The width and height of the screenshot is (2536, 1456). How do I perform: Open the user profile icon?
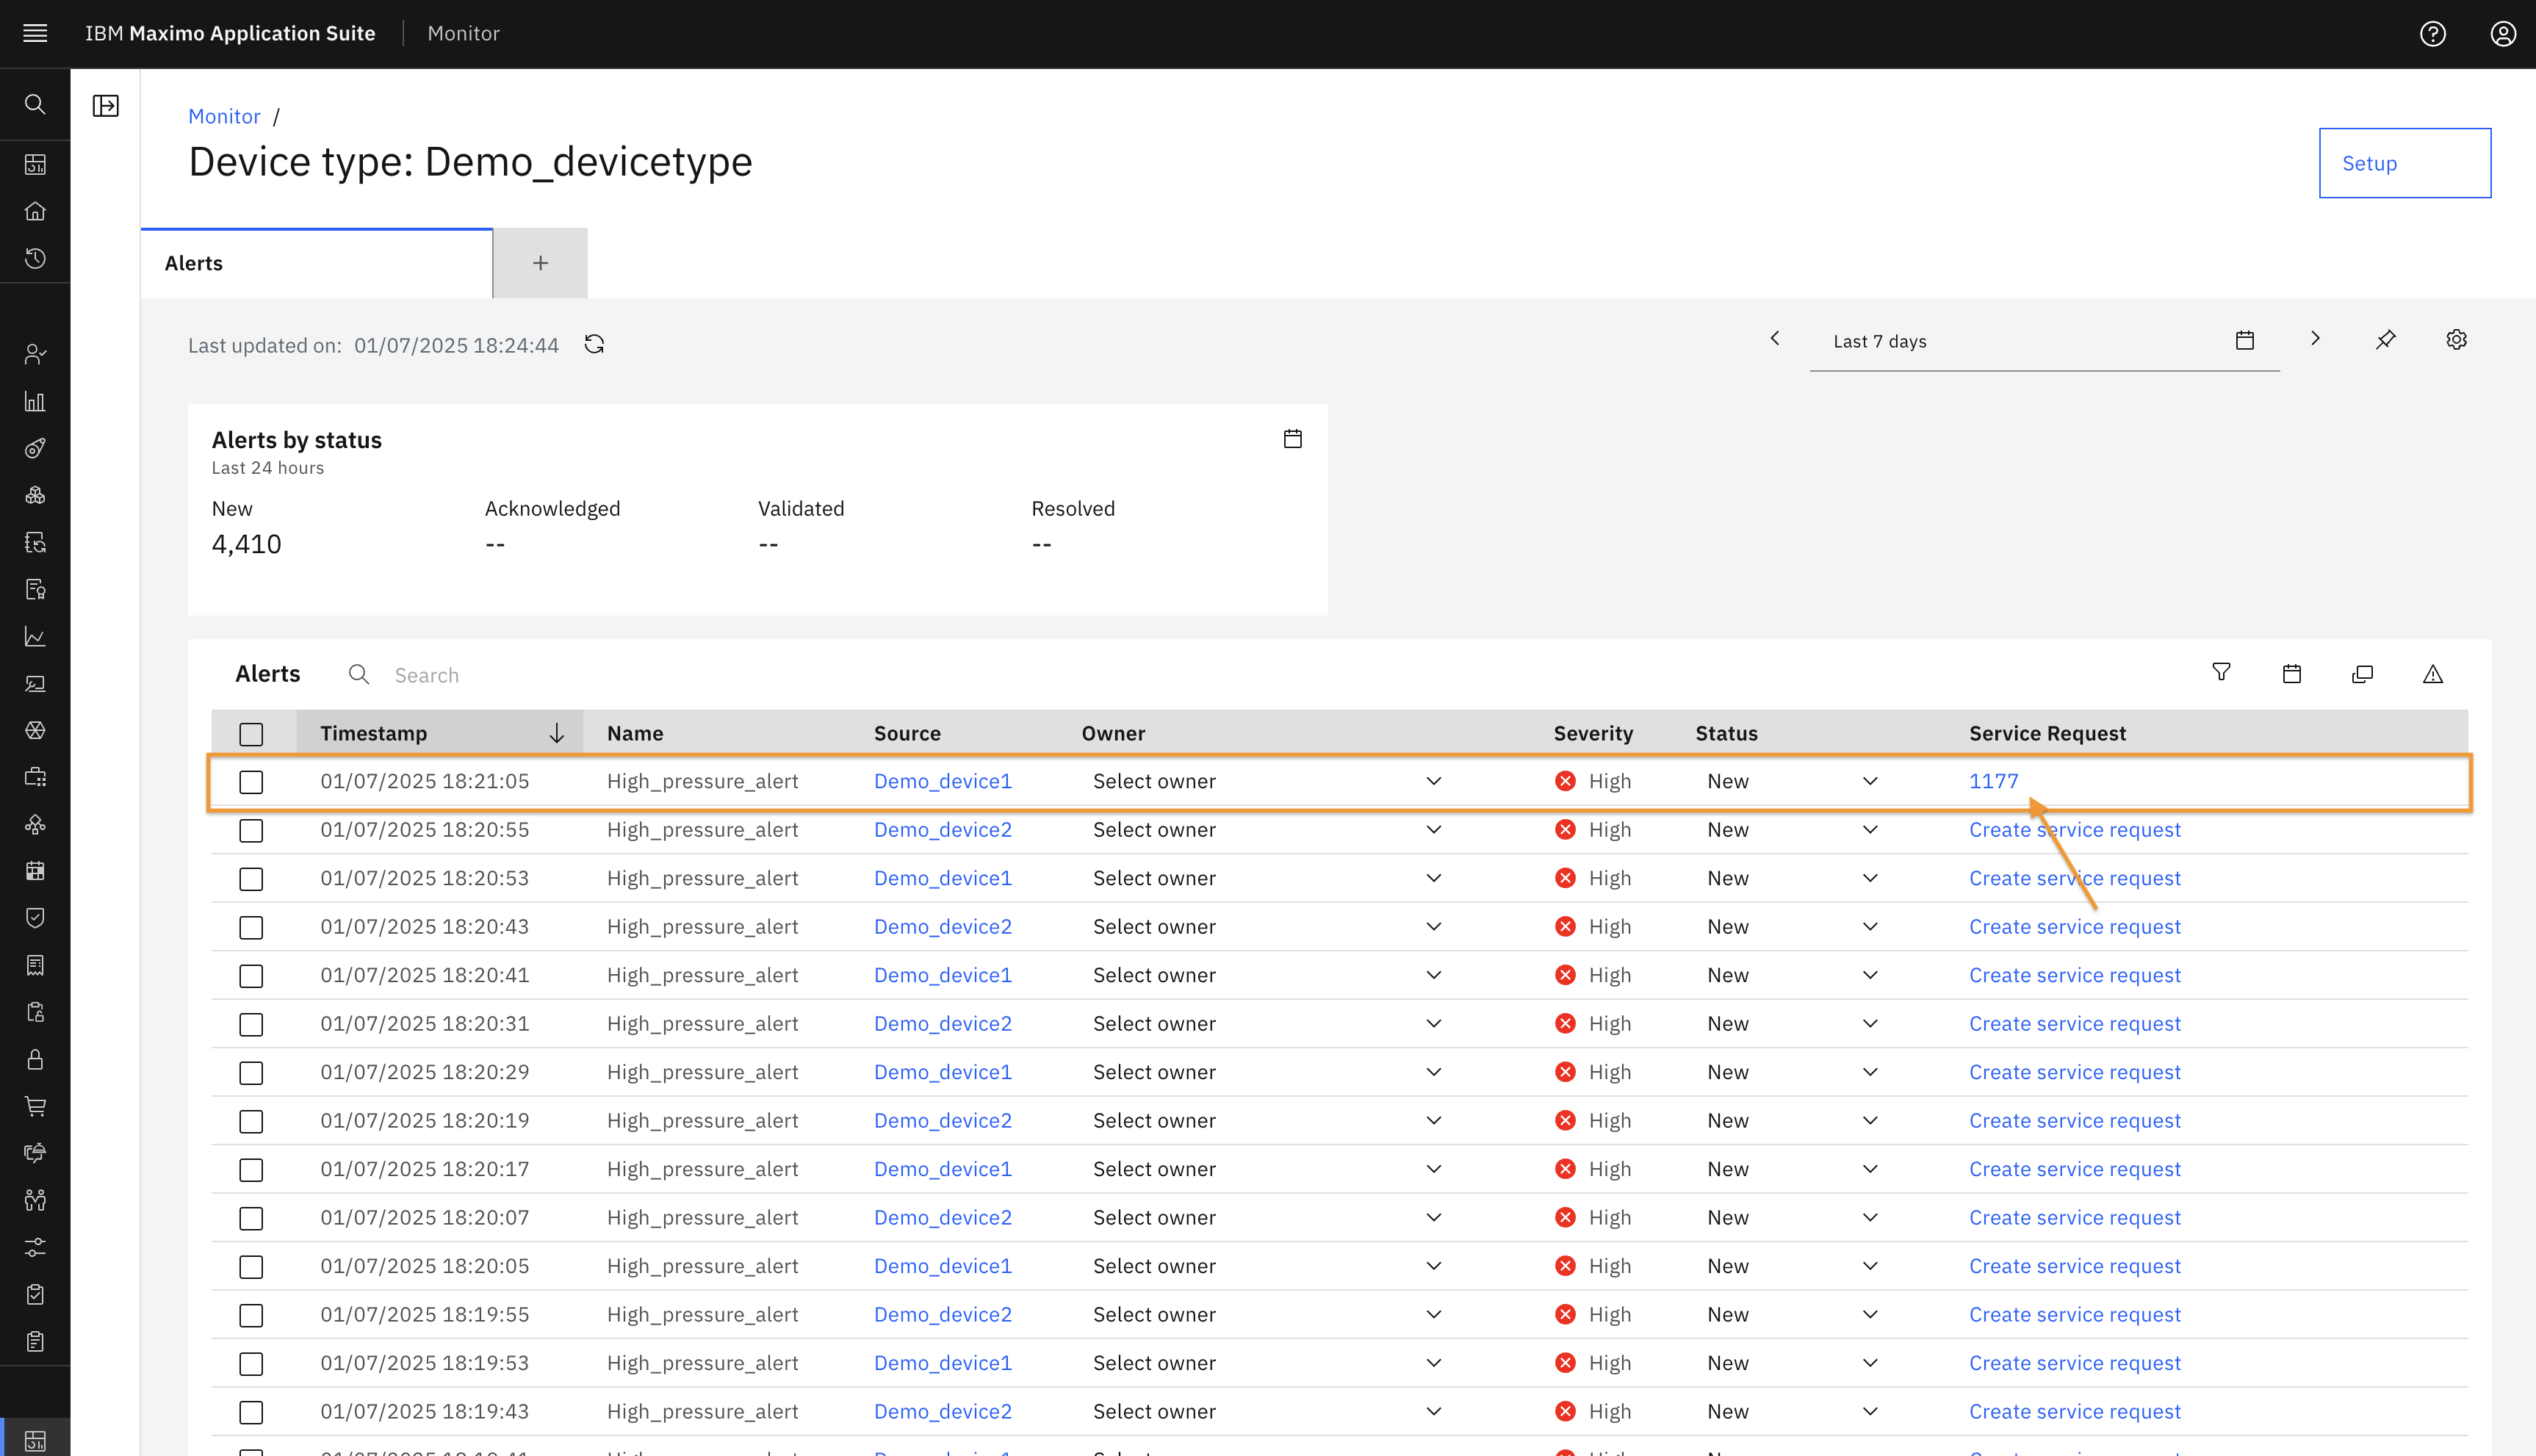coord(2502,34)
